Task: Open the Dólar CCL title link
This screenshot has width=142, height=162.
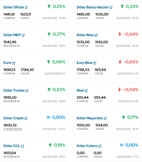Action: [12, 146]
